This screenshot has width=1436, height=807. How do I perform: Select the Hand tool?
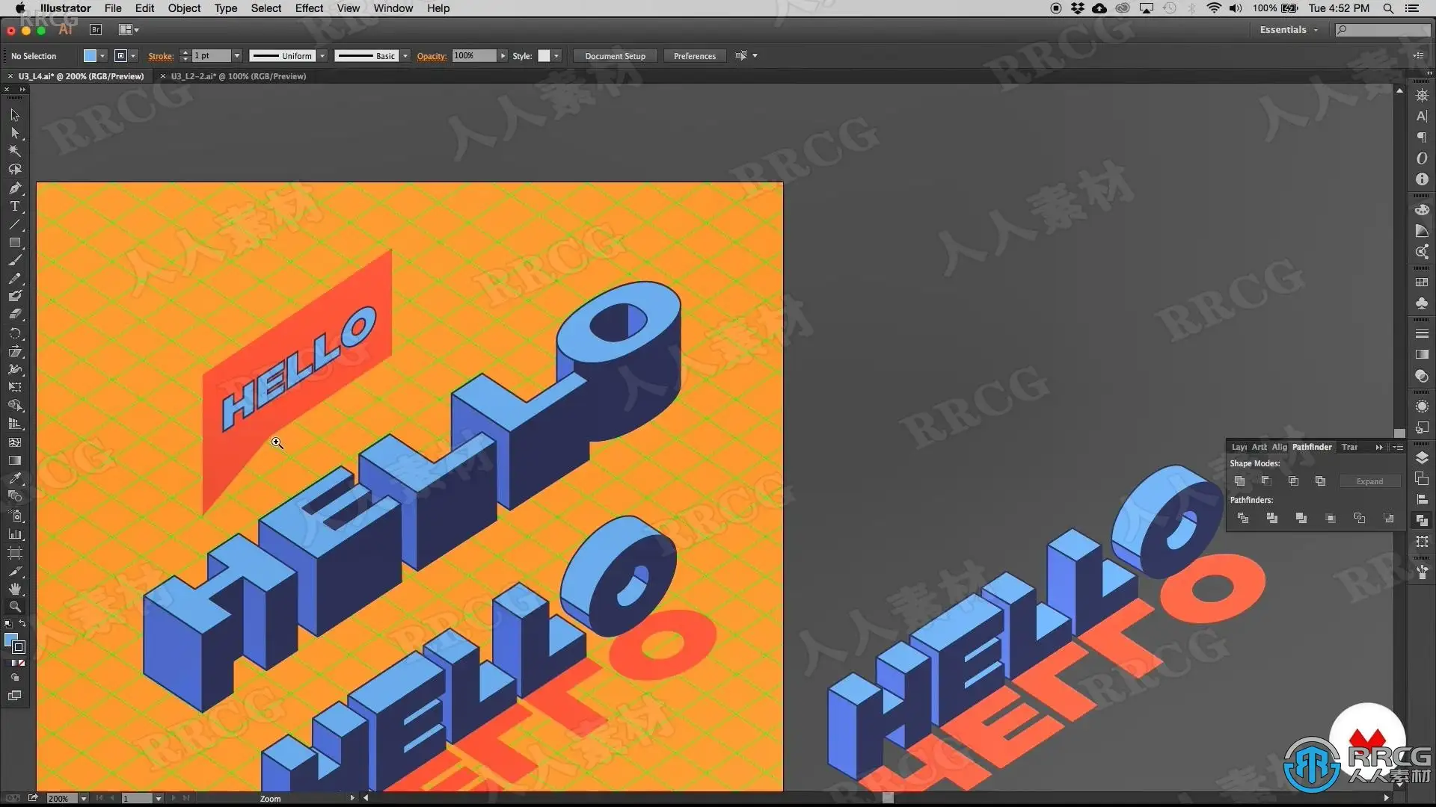pyautogui.click(x=15, y=589)
